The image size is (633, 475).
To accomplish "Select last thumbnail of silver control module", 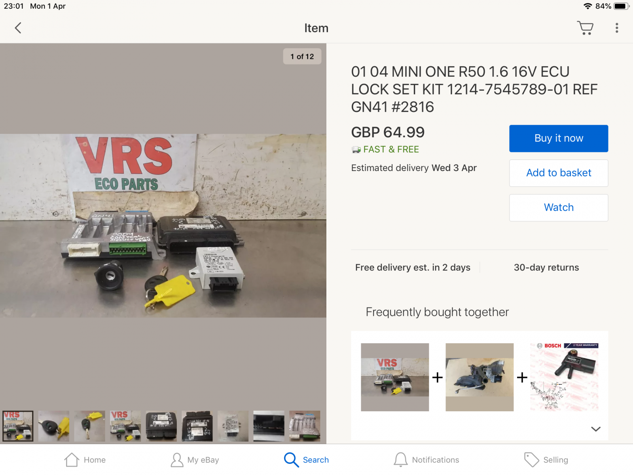I will click(x=305, y=426).
